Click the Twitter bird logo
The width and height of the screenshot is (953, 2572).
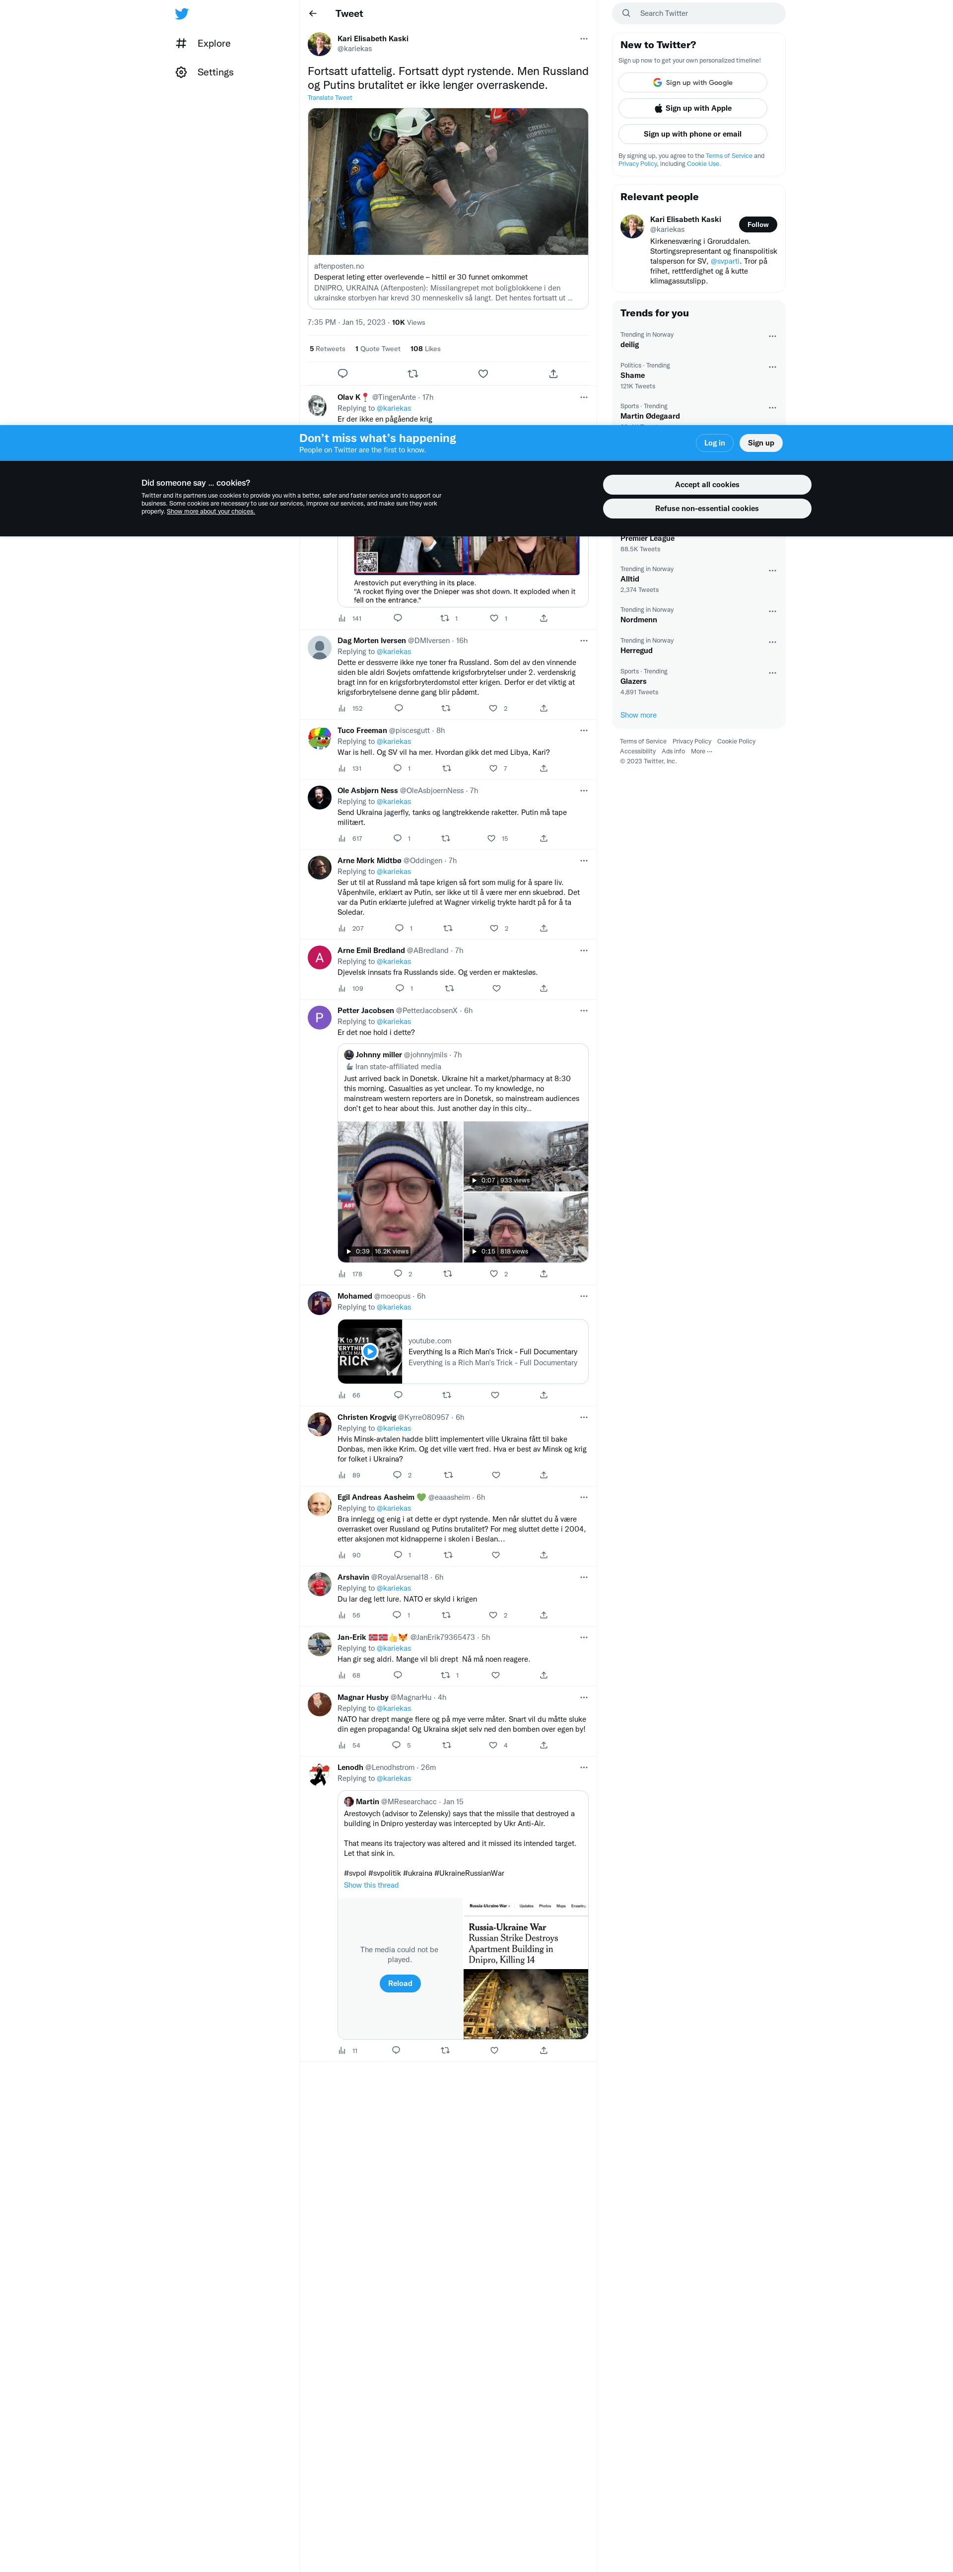pyautogui.click(x=182, y=14)
